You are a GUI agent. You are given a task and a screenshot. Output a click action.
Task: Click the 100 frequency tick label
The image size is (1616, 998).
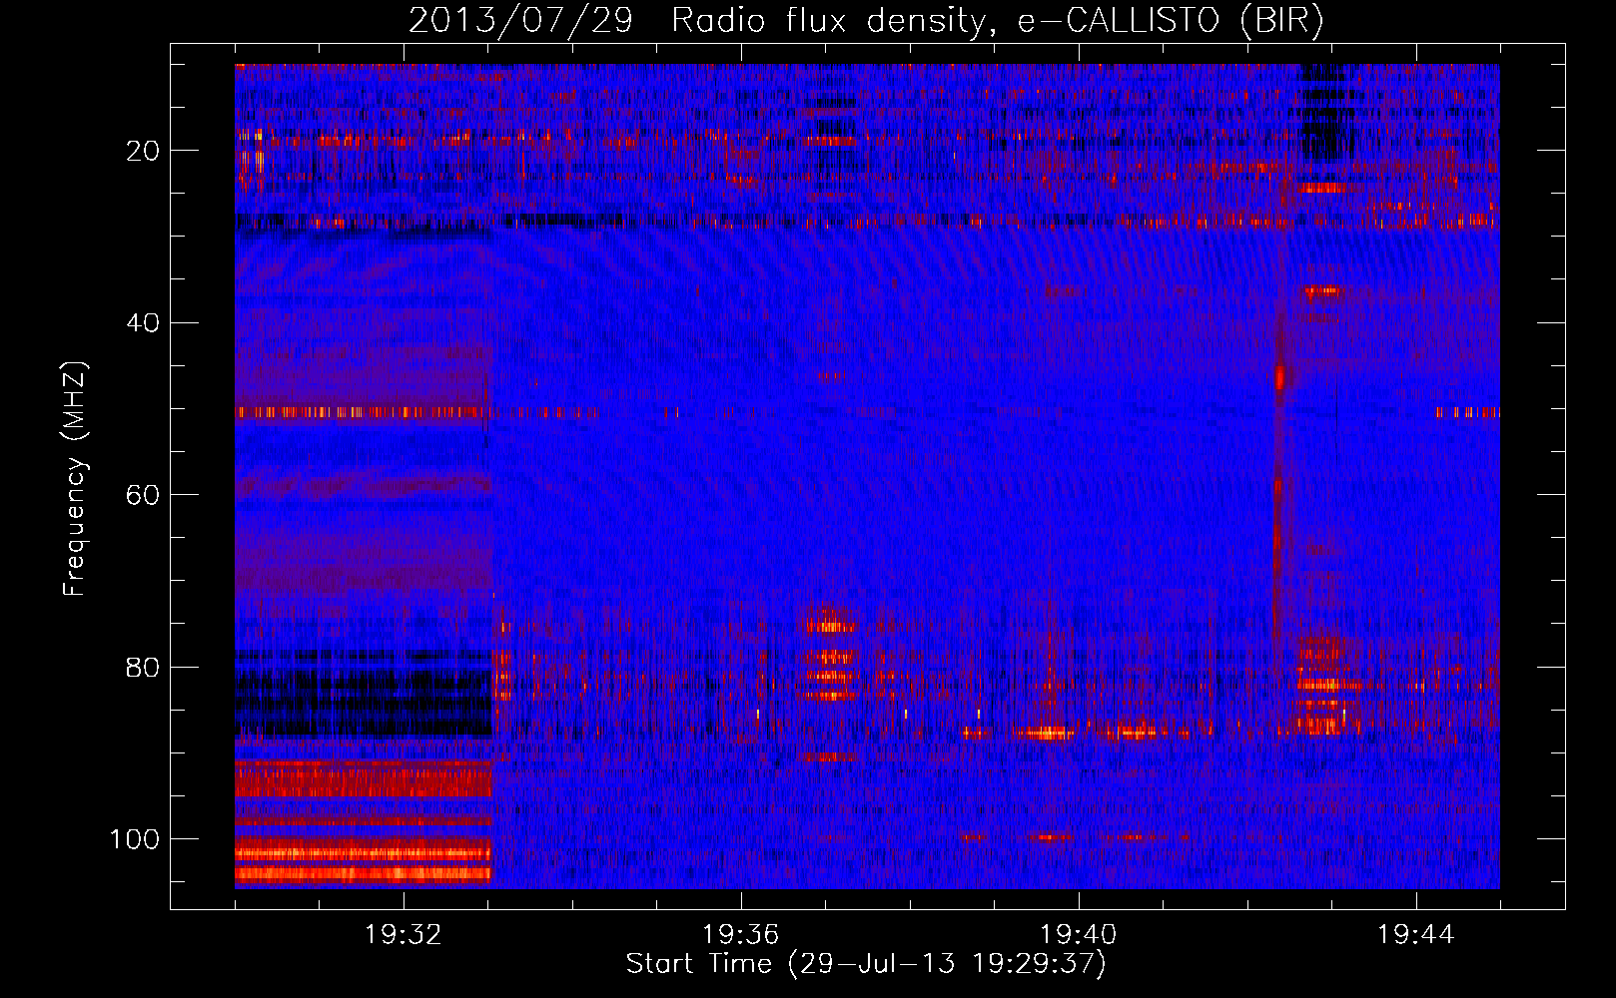(135, 839)
